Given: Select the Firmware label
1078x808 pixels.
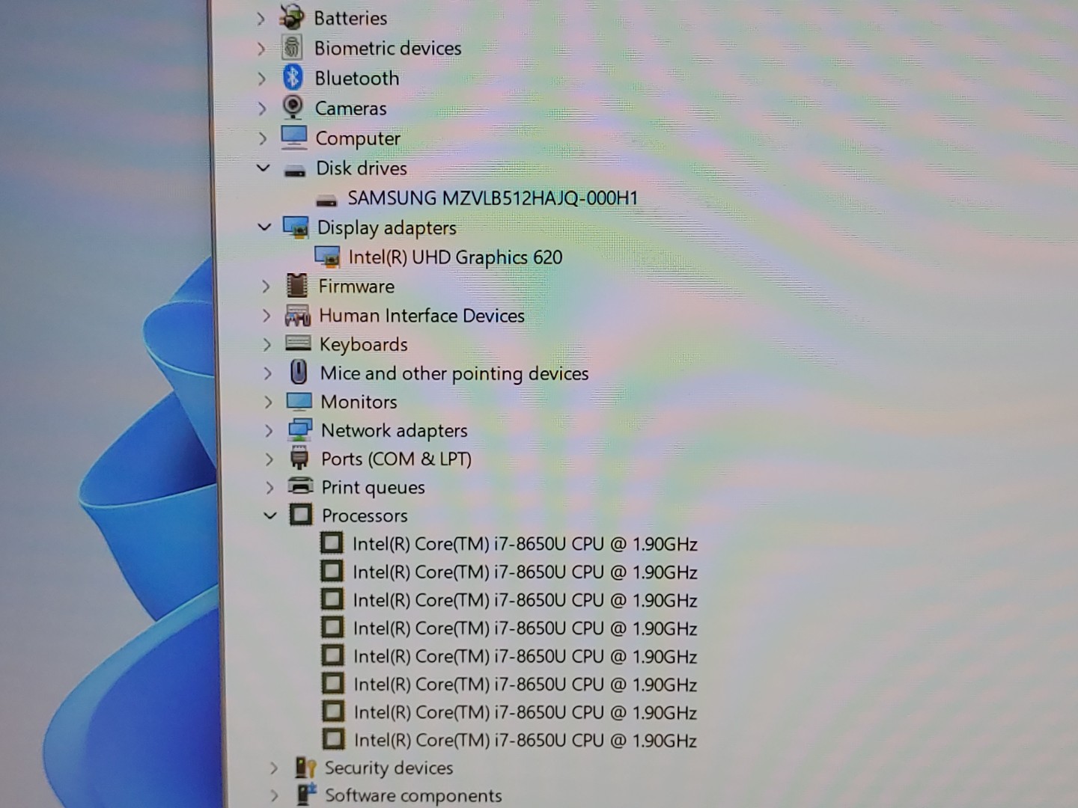Looking at the screenshot, I should [356, 286].
